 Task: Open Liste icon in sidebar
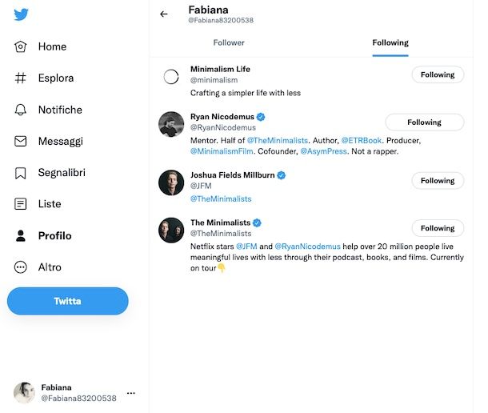21,204
